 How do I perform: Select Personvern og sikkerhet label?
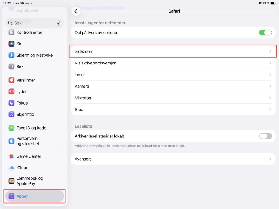(x=28, y=141)
